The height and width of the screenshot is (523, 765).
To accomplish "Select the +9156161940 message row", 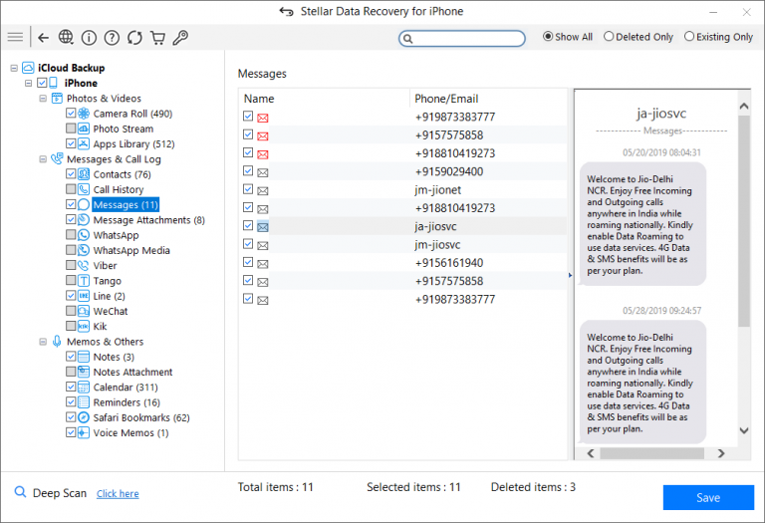I will point(403,263).
